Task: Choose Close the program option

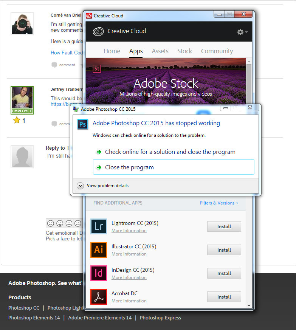Action: (174, 167)
